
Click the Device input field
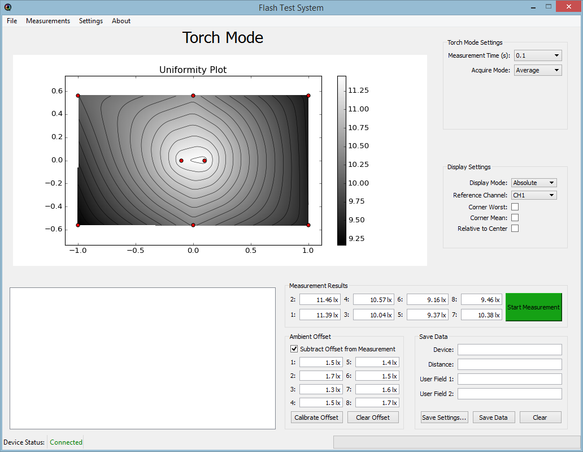[510, 350]
